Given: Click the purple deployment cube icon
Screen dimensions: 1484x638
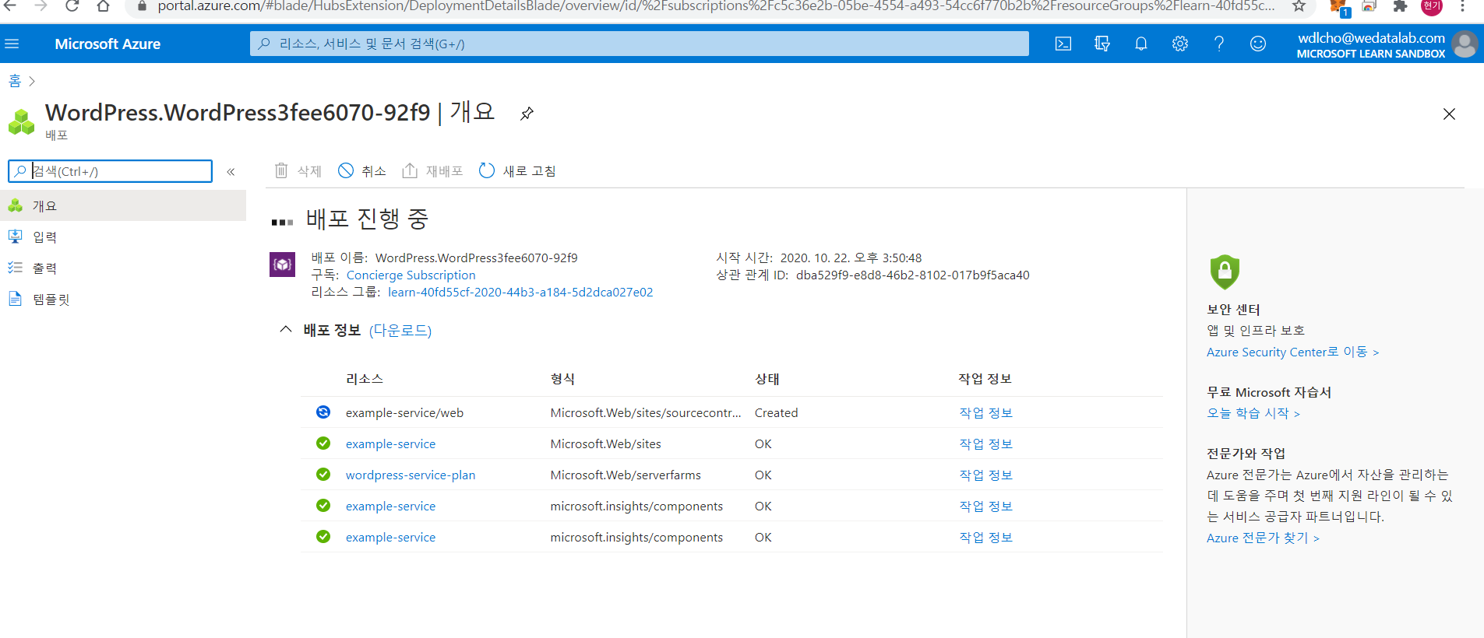Looking at the screenshot, I should (282, 265).
